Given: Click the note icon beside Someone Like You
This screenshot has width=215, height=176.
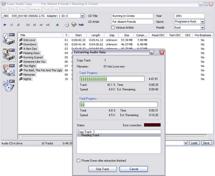Looking at the screenshot, I should tap(21, 61).
